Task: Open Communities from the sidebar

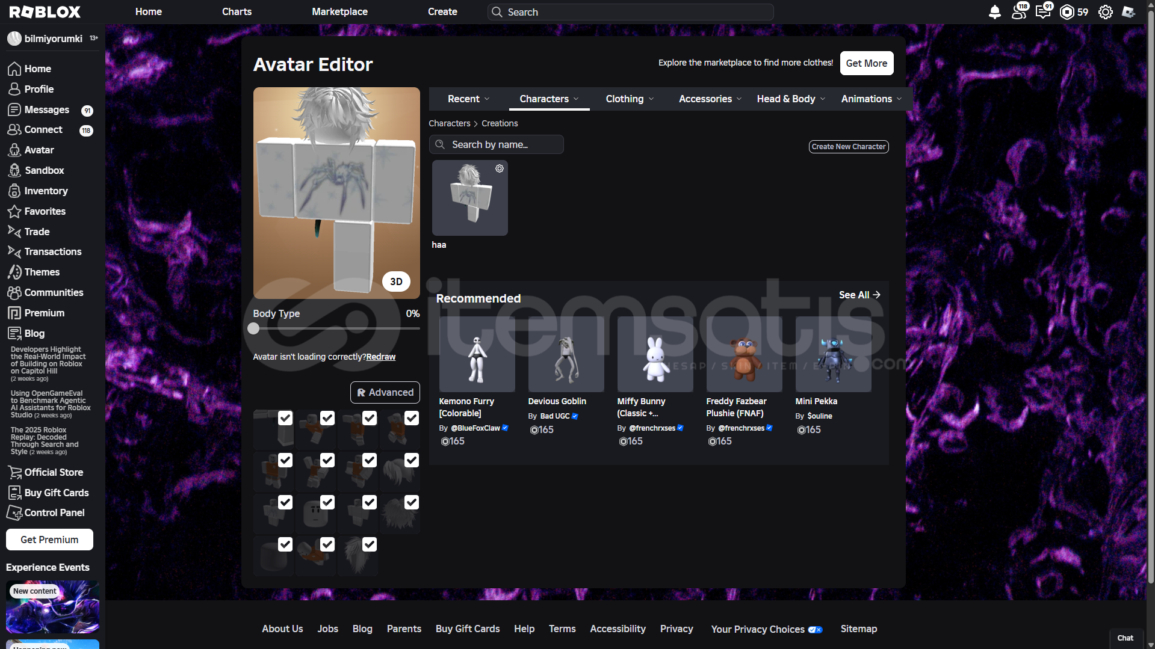Action: 54,292
